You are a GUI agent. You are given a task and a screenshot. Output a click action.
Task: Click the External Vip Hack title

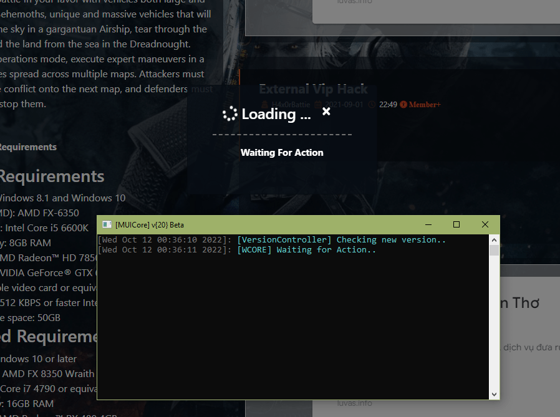[x=313, y=89]
